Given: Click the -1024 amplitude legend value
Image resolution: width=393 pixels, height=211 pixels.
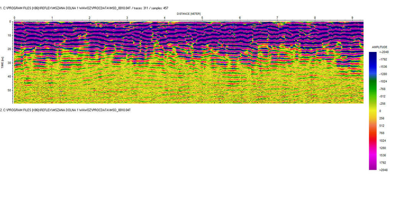Looking at the screenshot, I should [x=383, y=81].
